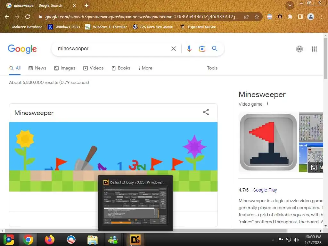
Task: Expand the tab search dropdown arrow
Action: (x=290, y=6)
